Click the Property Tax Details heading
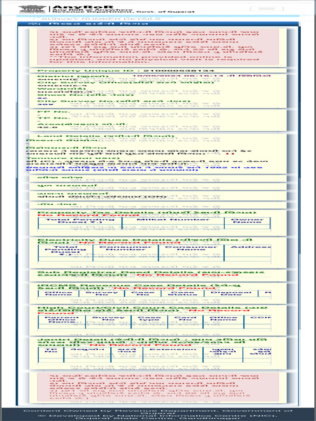The width and height of the screenshot is (316, 421). (x=147, y=213)
